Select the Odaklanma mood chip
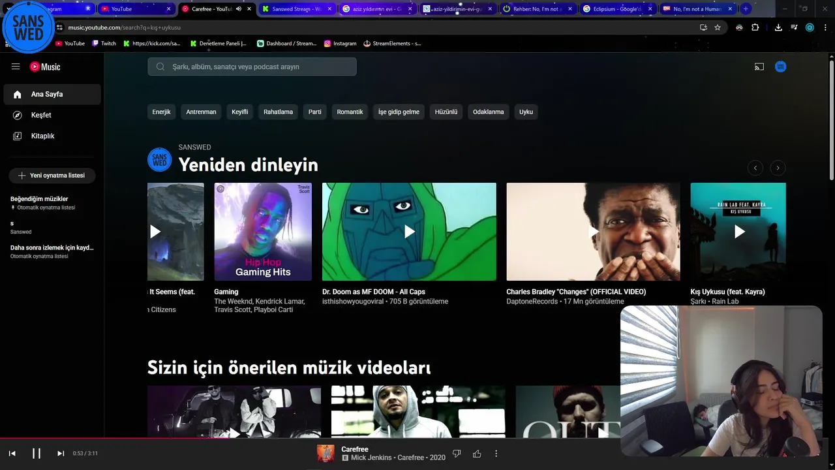835x470 pixels. [488, 112]
